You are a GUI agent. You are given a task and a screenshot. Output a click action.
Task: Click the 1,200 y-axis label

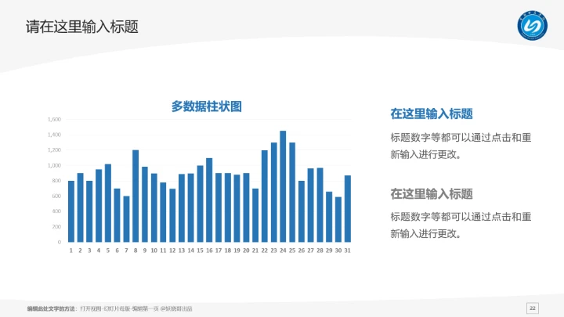point(54,150)
